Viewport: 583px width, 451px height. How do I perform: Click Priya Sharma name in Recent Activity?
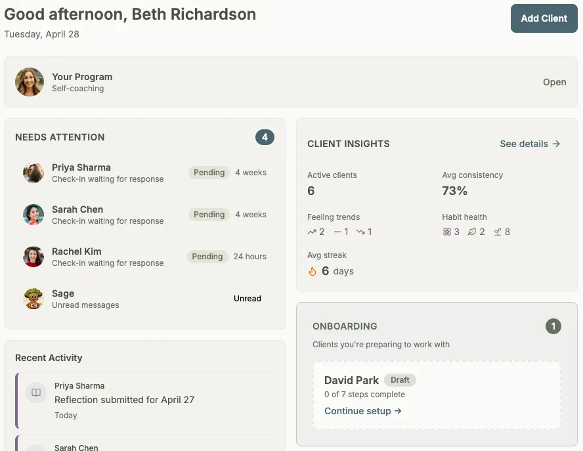coord(79,386)
